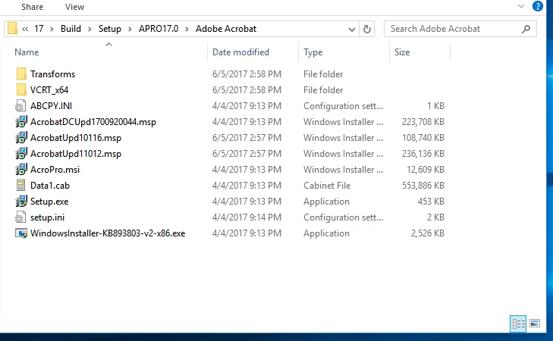
Task: Click the AcrobatUpd11012.msp file name
Action: 76,154
